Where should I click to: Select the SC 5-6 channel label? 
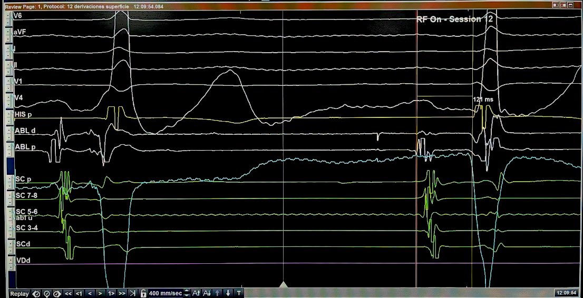click(x=26, y=212)
